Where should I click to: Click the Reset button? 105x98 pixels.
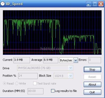tap(92, 77)
